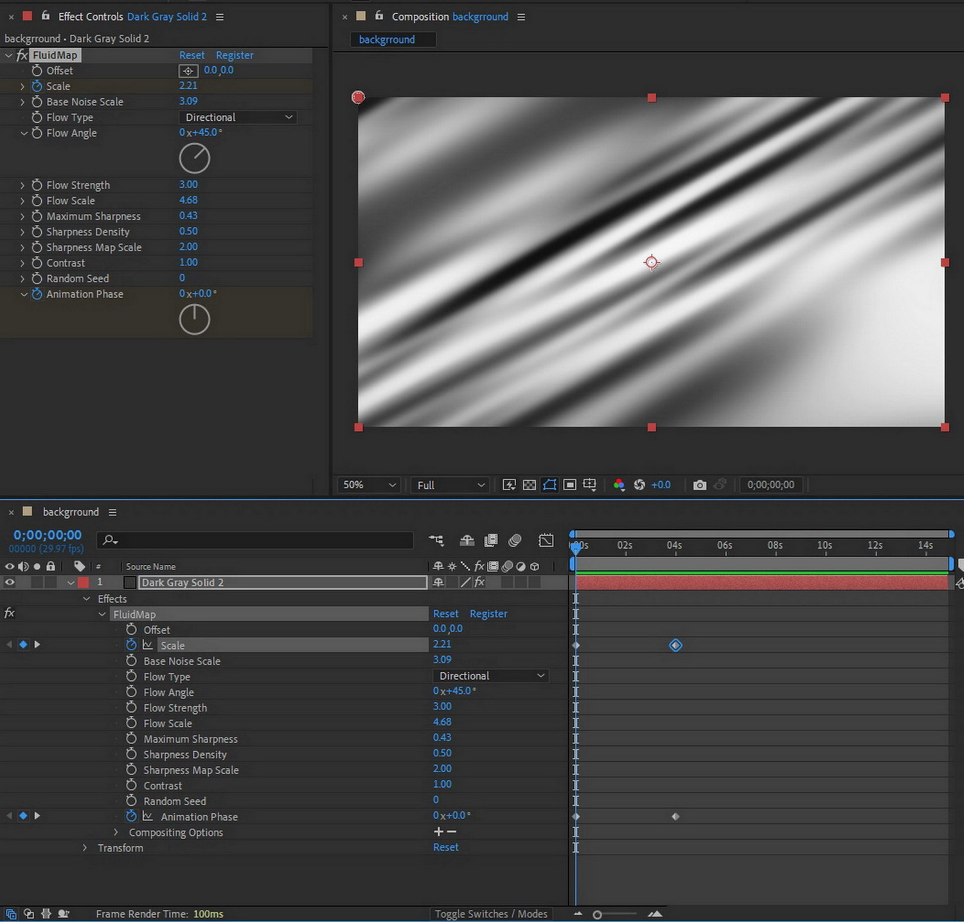Screen dimensions: 964x922
Task: Click the Offset point picker crosshair button
Action: (188, 71)
